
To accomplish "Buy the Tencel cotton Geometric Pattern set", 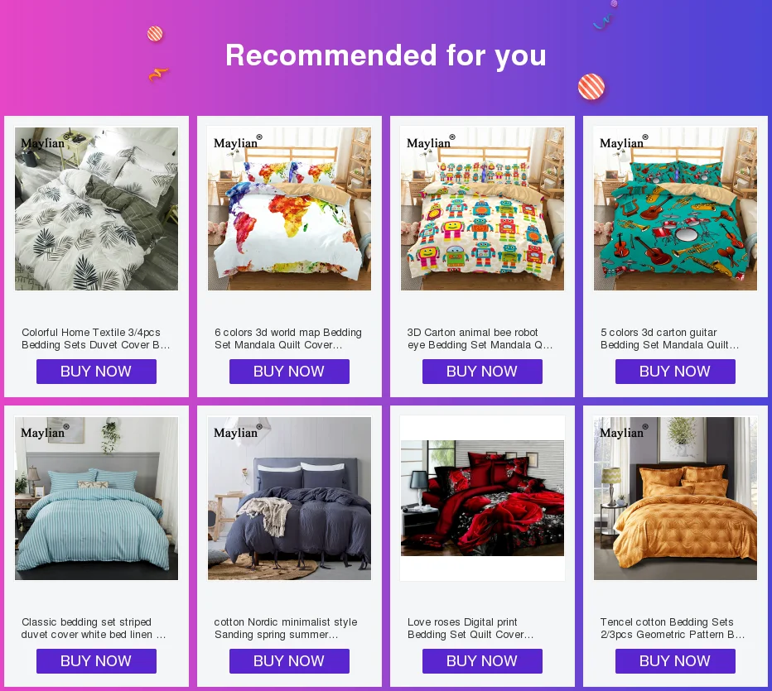I will 676,661.
